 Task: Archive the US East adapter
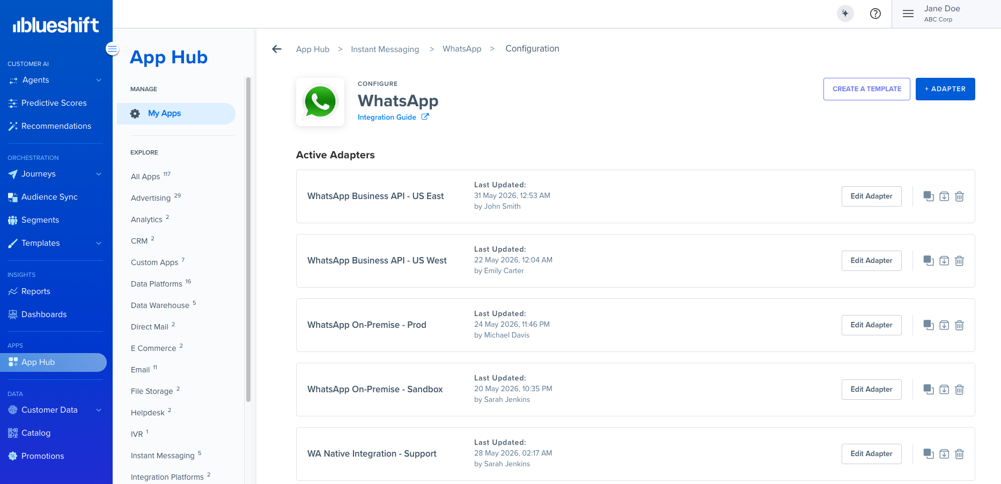[944, 196]
